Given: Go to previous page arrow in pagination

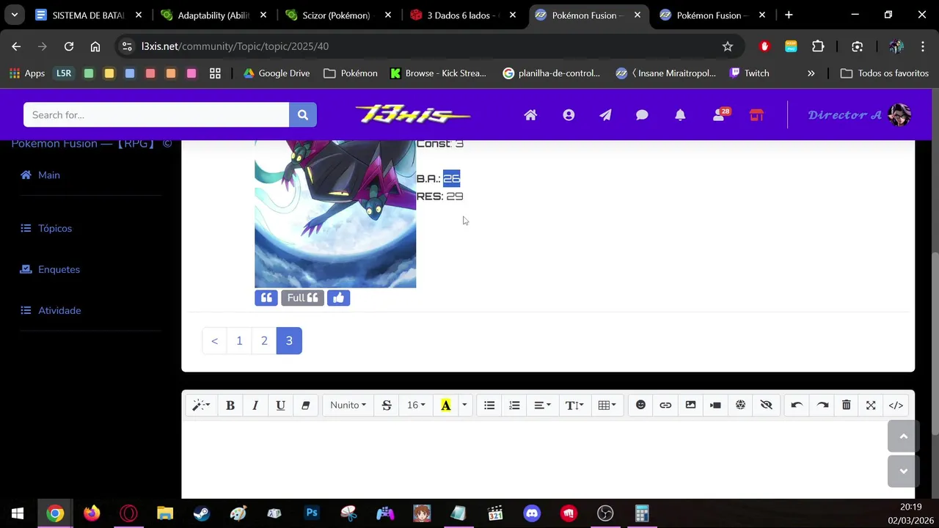Looking at the screenshot, I should pyautogui.click(x=214, y=340).
